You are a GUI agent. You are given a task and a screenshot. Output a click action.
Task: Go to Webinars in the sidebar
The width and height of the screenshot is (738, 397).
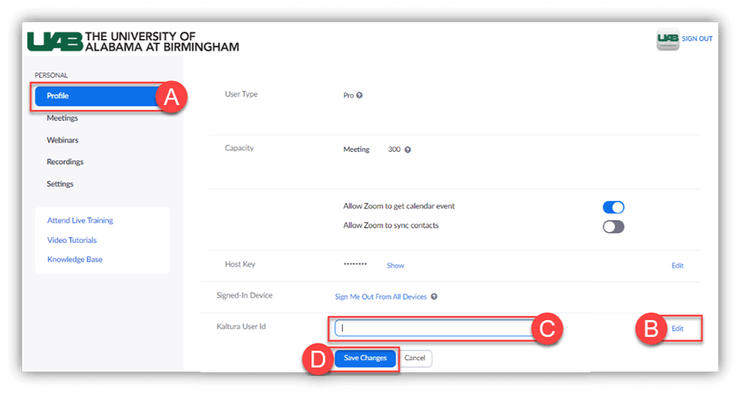pyautogui.click(x=62, y=140)
